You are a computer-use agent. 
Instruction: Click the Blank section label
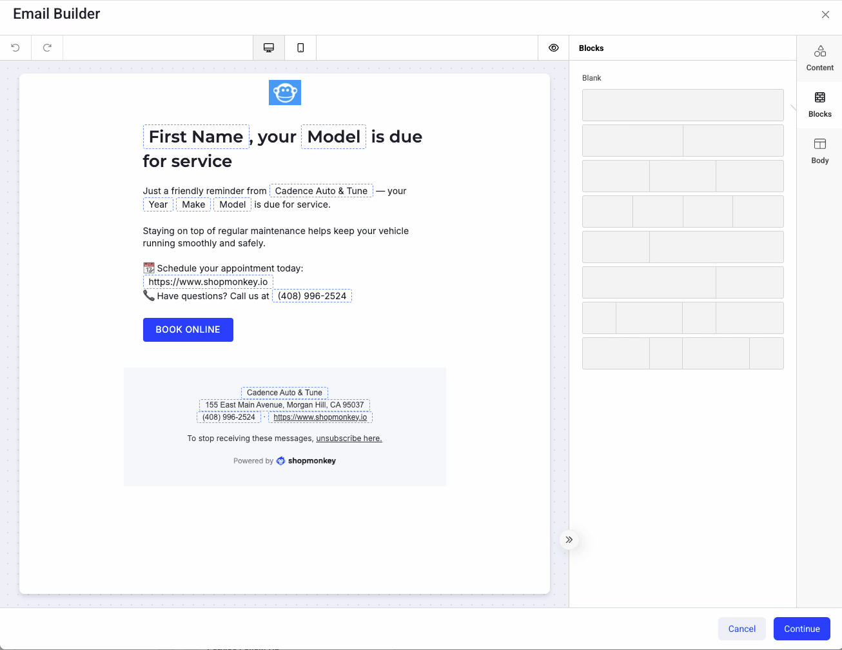(x=591, y=78)
